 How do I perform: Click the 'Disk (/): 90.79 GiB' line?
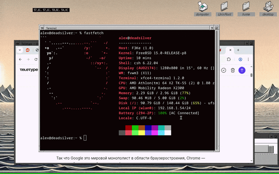point(166,103)
